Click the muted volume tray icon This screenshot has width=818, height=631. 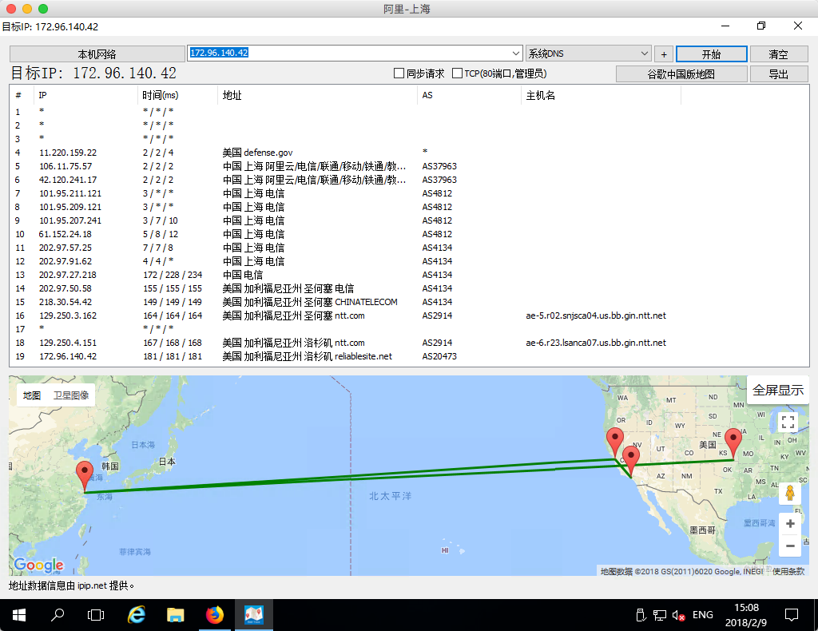678,615
